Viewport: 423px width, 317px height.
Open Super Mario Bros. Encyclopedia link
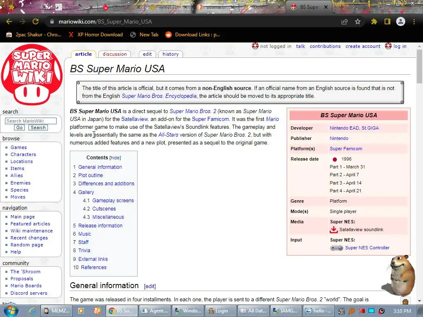coord(159,96)
